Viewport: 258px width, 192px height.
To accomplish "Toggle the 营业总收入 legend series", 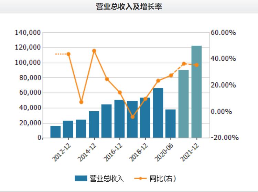I will point(99,179).
